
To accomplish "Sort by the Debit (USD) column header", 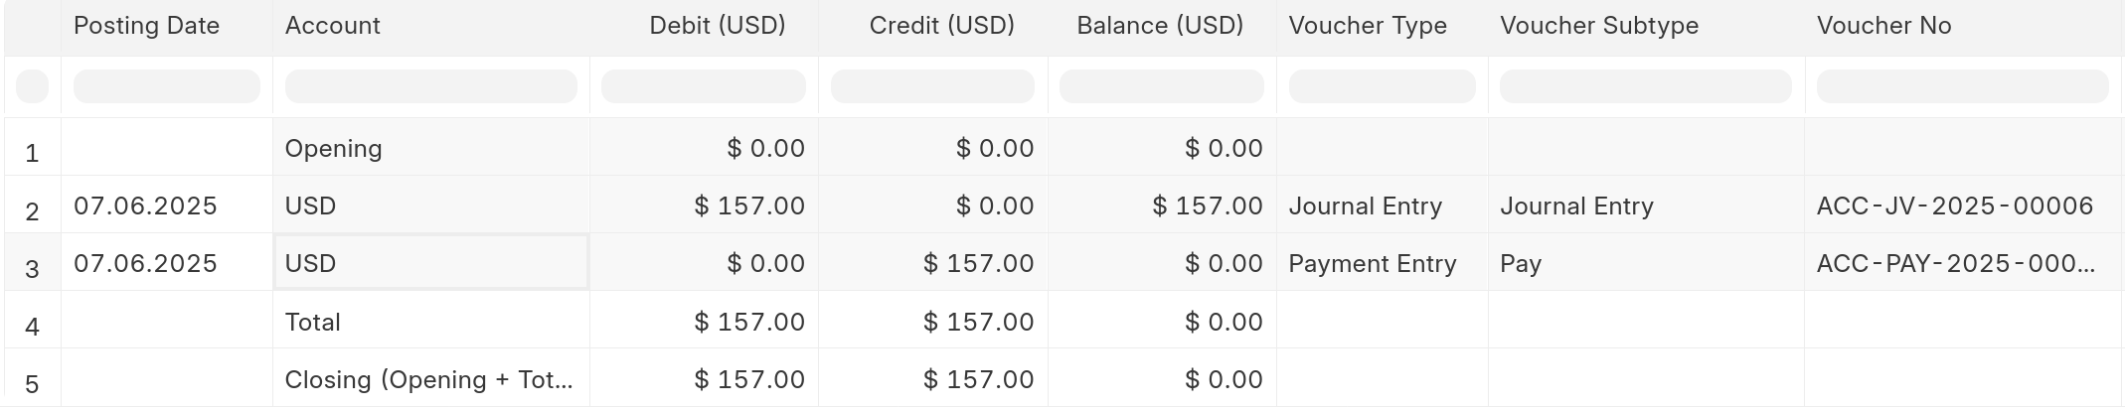I will tap(717, 26).
